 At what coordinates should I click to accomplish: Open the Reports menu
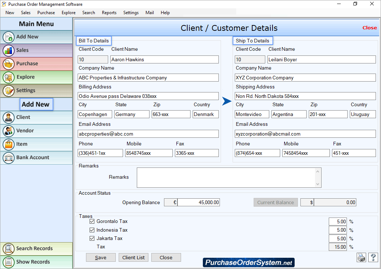tap(109, 12)
